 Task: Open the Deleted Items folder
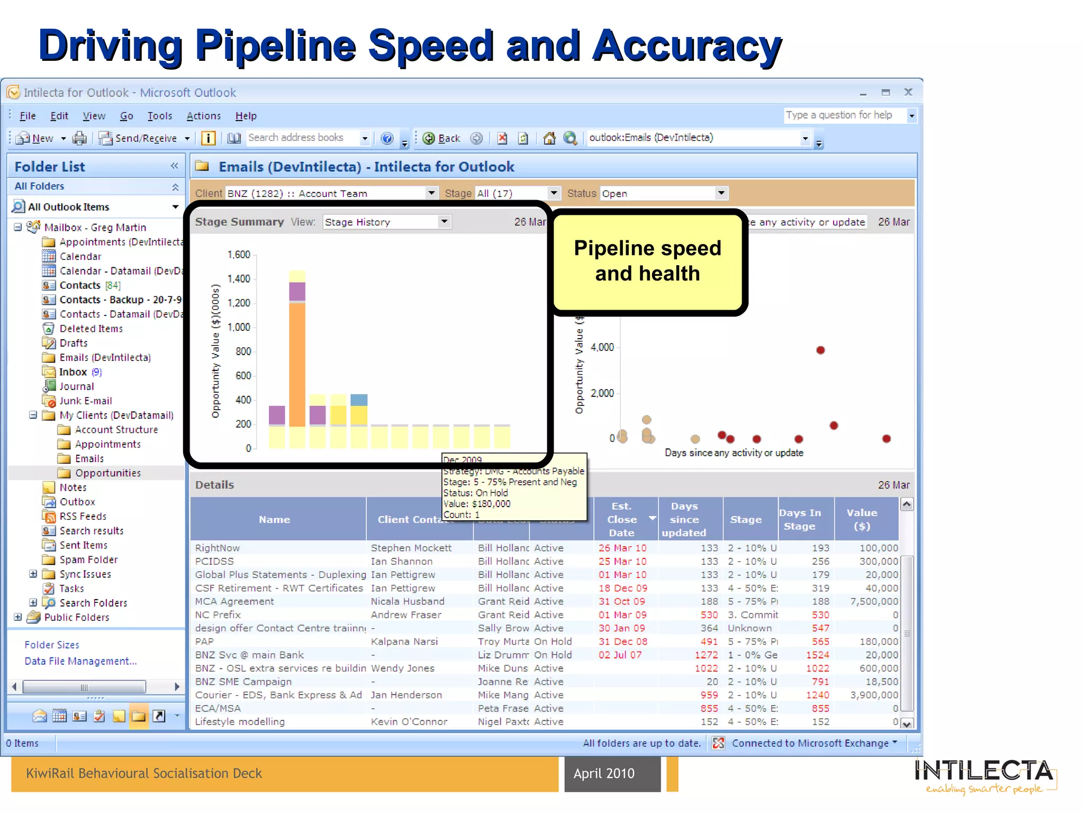coord(91,329)
